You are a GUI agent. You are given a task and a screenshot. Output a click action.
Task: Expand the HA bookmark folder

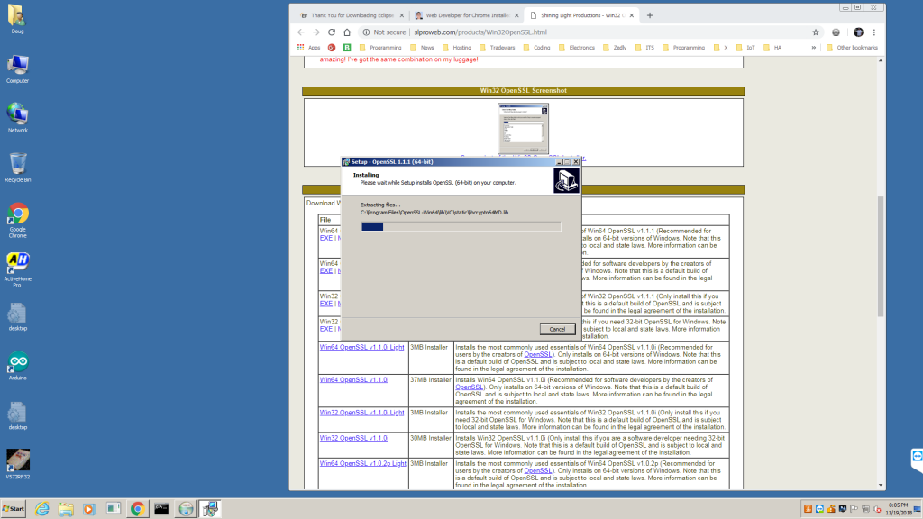click(772, 48)
